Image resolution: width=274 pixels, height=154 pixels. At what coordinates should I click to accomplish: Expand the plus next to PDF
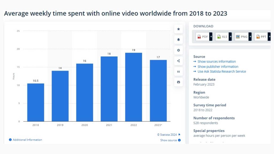coord(211,37)
